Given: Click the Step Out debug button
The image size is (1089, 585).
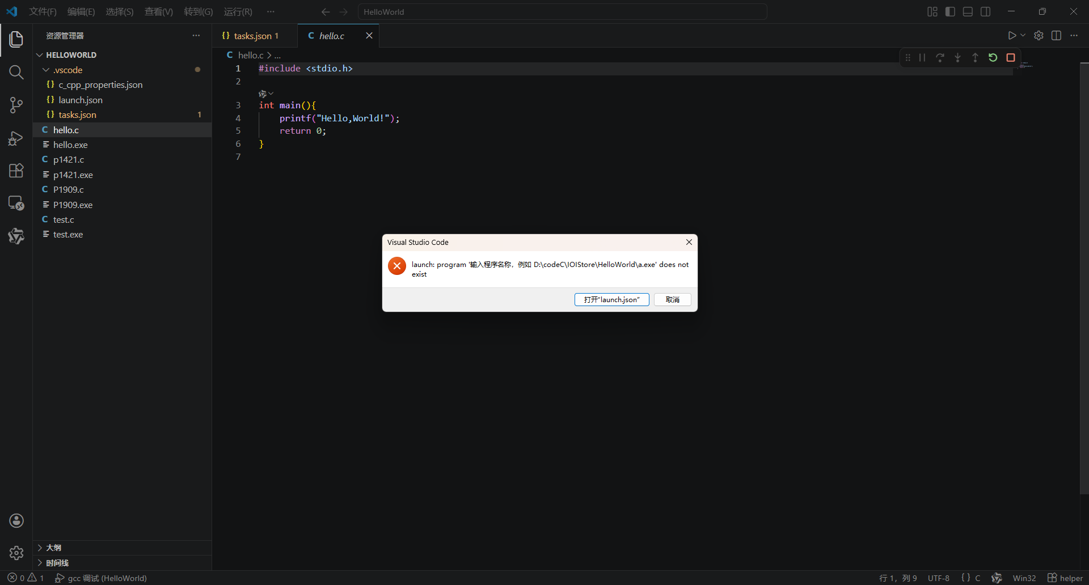Looking at the screenshot, I should (x=975, y=58).
